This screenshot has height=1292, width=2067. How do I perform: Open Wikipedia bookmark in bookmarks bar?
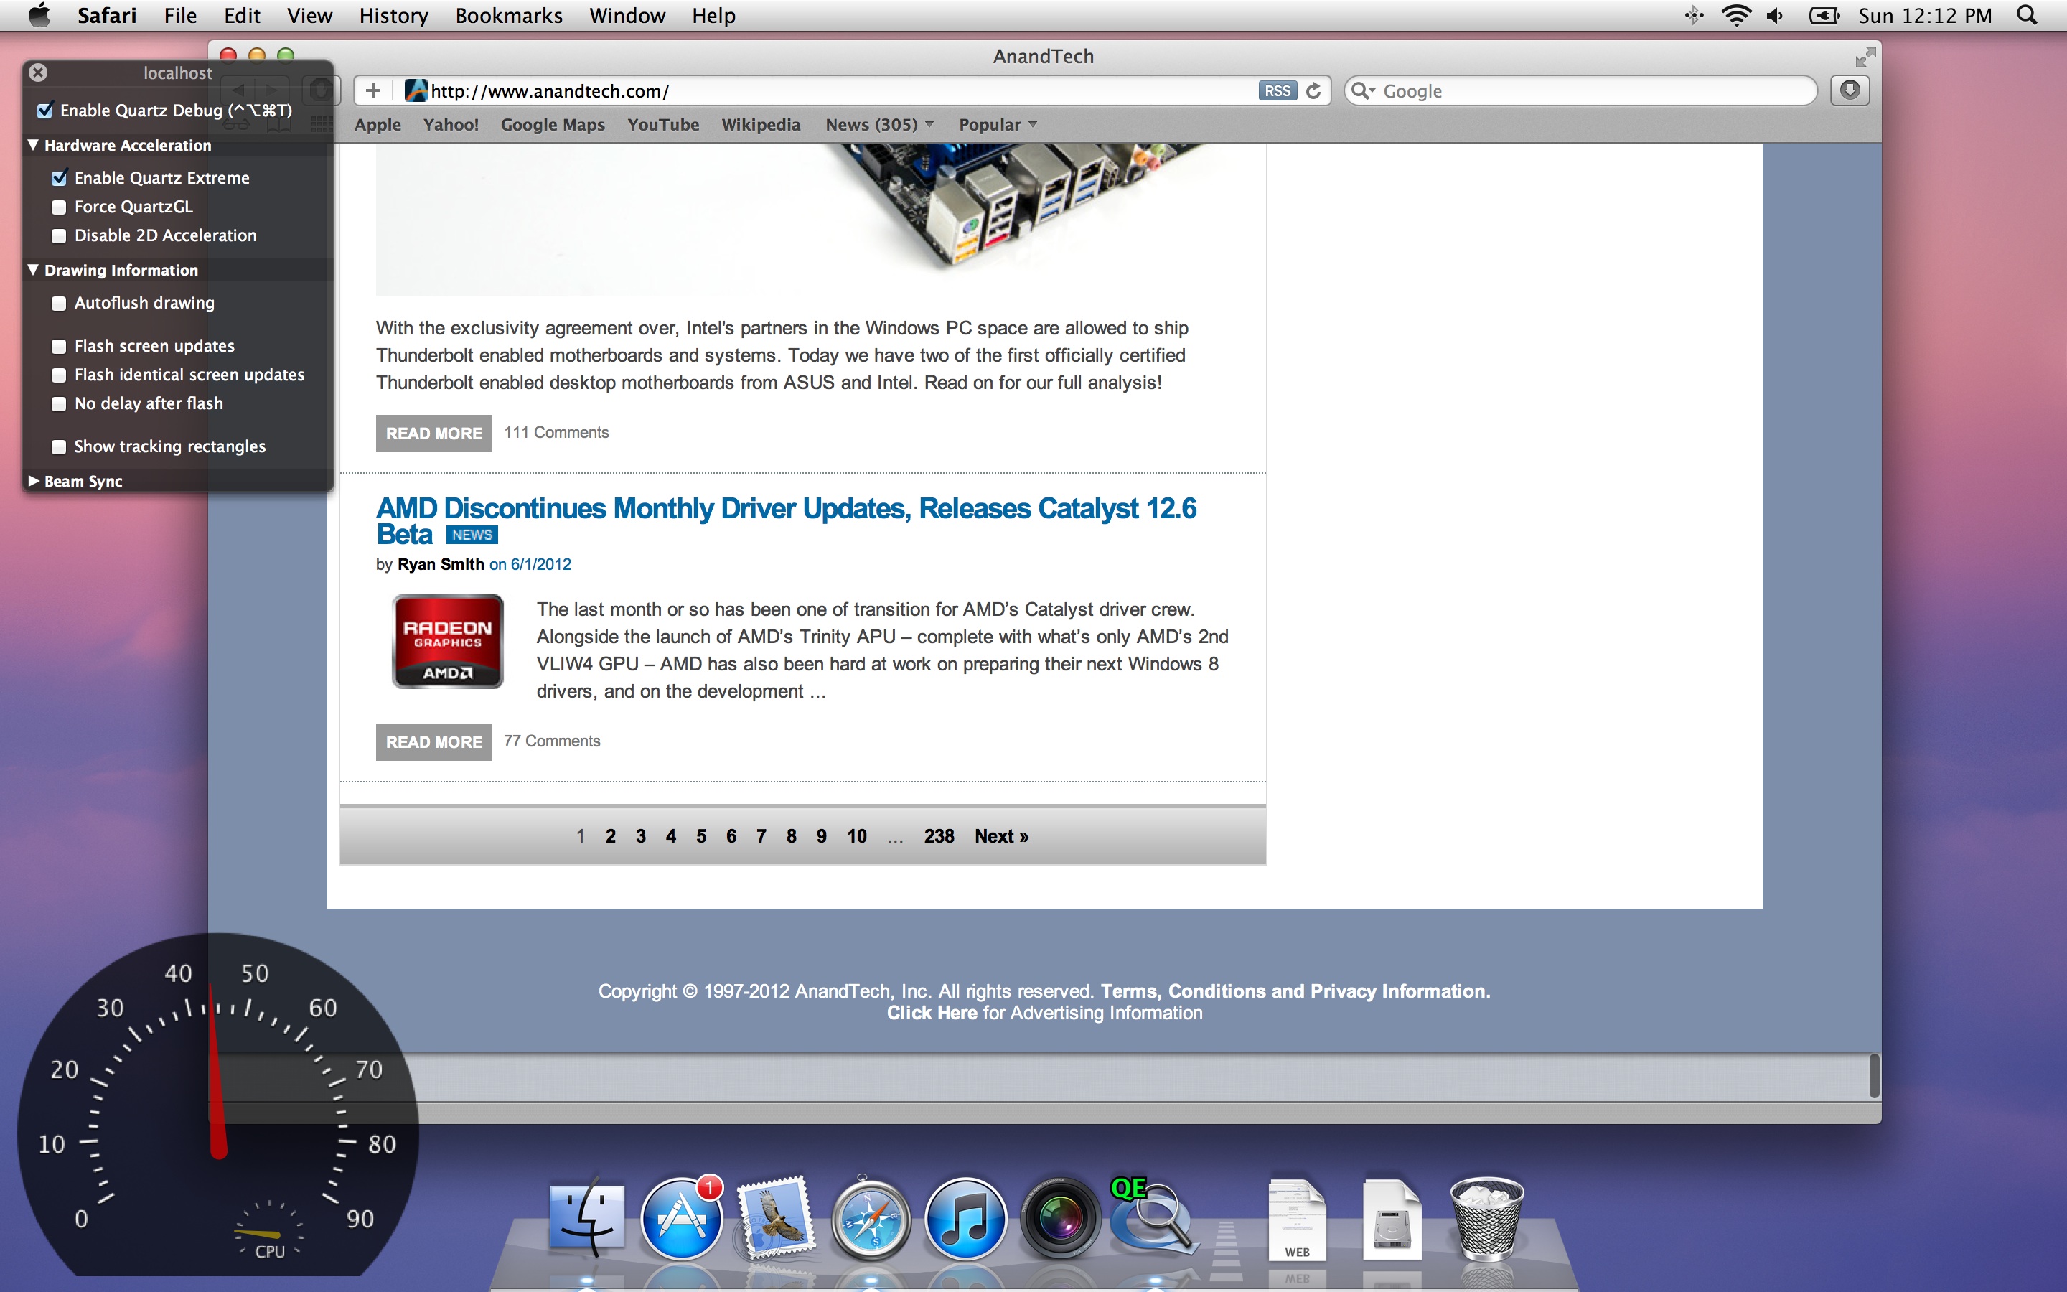pyautogui.click(x=760, y=125)
